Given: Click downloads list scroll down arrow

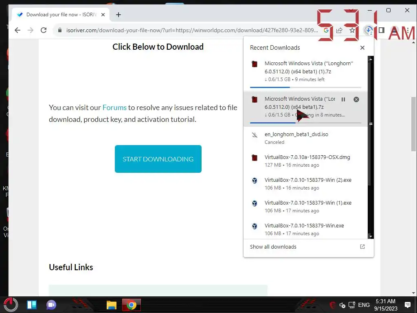Looking at the screenshot, I should point(371,236).
